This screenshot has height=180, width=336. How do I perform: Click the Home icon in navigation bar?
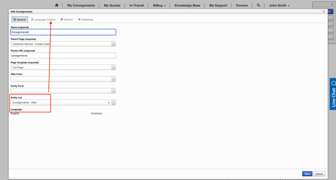(57, 5)
